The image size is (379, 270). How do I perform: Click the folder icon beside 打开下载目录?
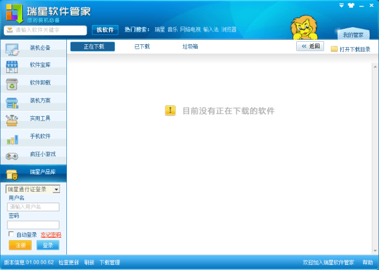click(x=334, y=49)
